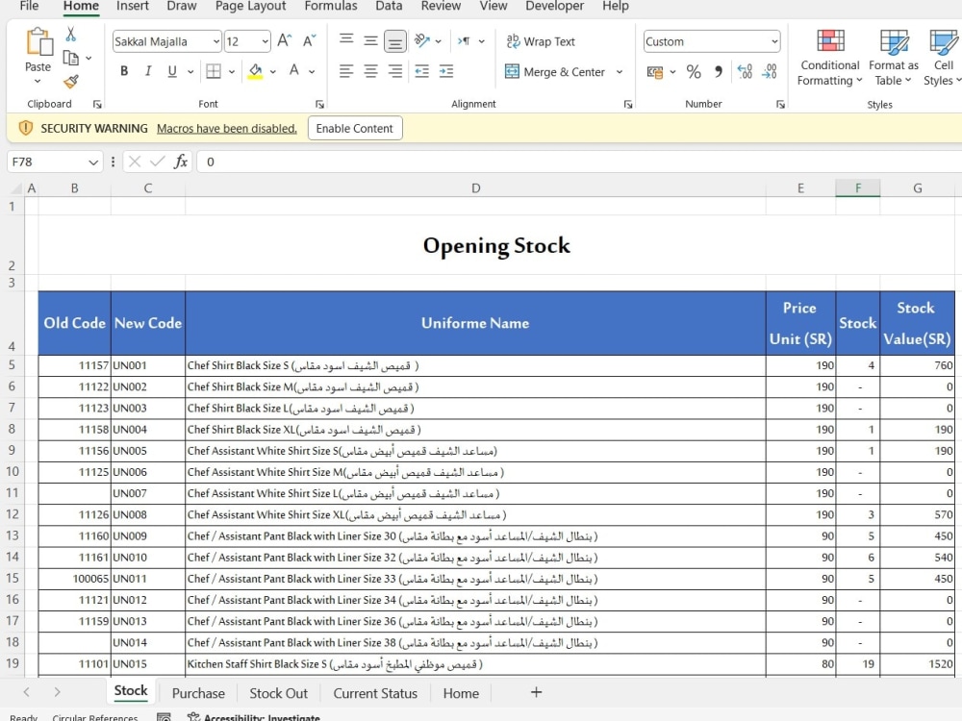Click Increase Decimal icon

745,72
